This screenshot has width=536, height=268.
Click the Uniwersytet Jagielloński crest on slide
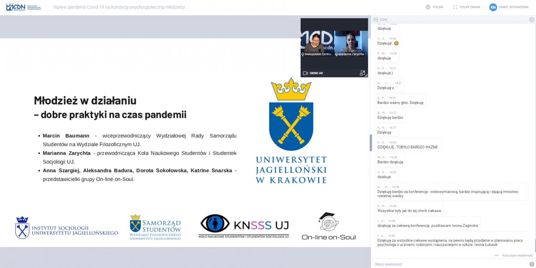coord(291,114)
